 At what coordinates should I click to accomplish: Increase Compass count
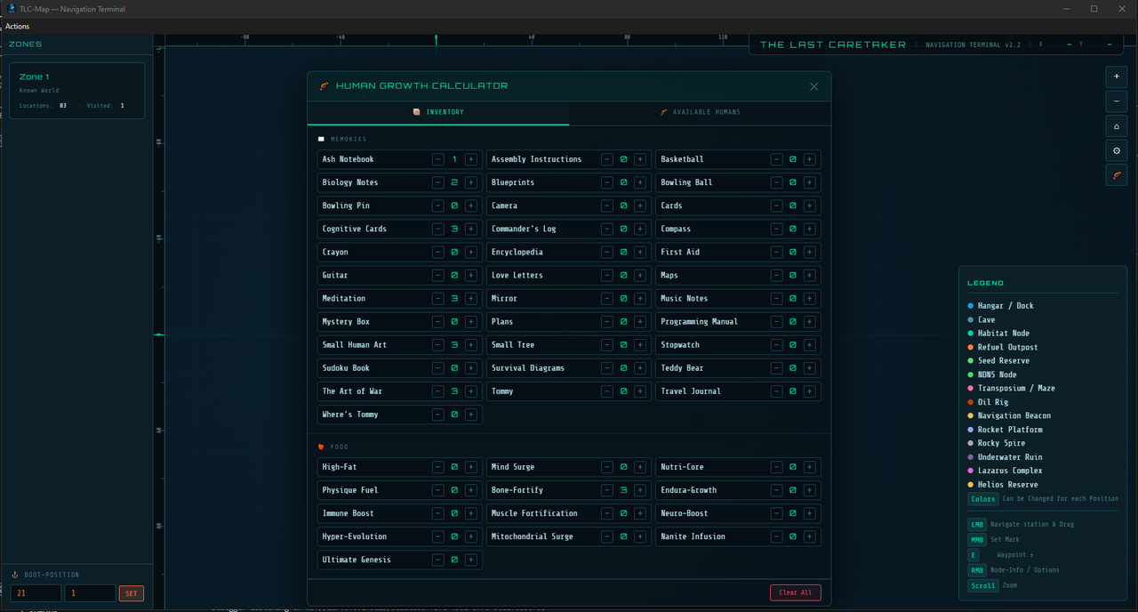tap(809, 229)
